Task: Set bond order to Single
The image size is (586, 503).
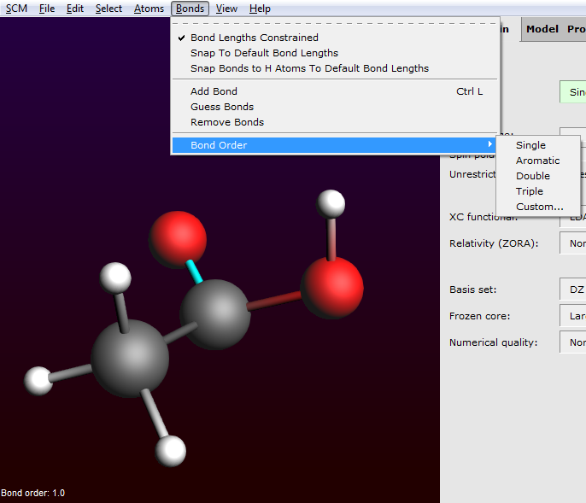Action: 538,145
